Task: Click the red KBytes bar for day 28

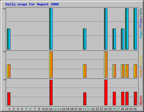Action: [x=123, y=99]
